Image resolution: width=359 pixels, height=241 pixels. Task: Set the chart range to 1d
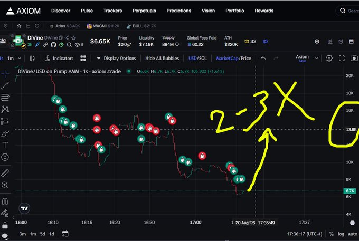(x=52, y=234)
